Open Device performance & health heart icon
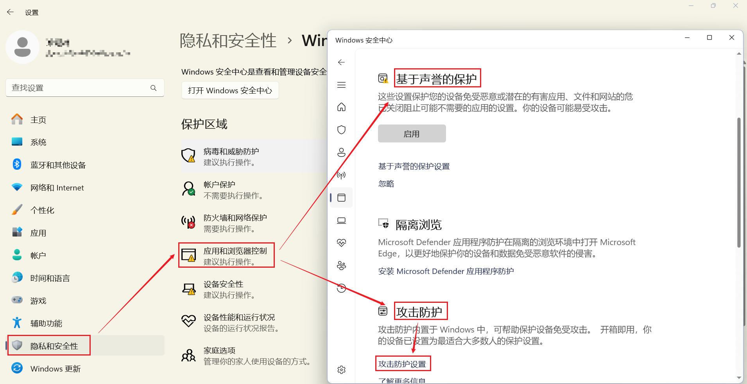 pyautogui.click(x=341, y=243)
